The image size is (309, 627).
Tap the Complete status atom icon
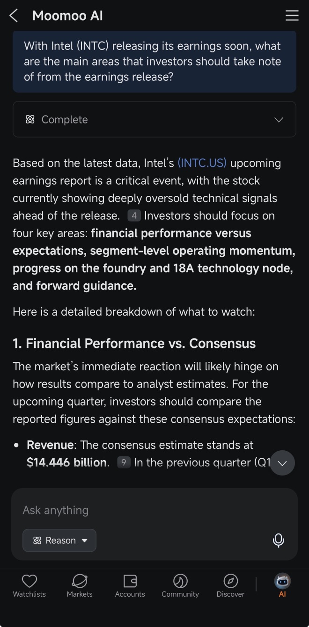tap(30, 120)
